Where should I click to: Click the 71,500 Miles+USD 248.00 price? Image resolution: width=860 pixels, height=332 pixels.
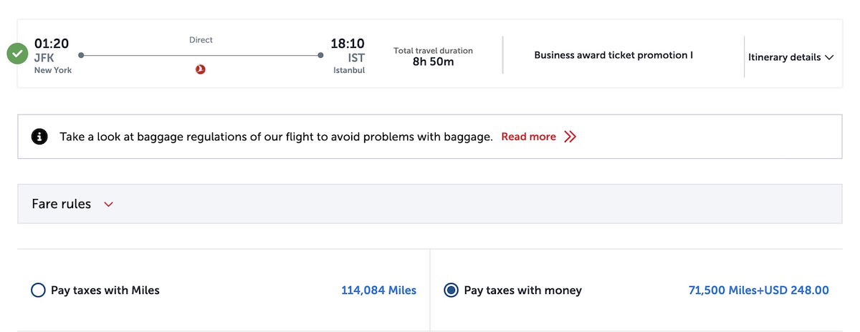click(x=758, y=290)
